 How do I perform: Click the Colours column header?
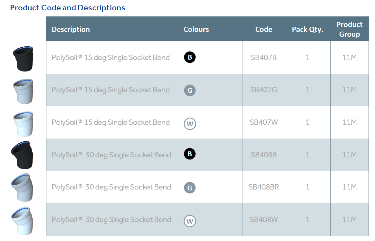(x=196, y=29)
